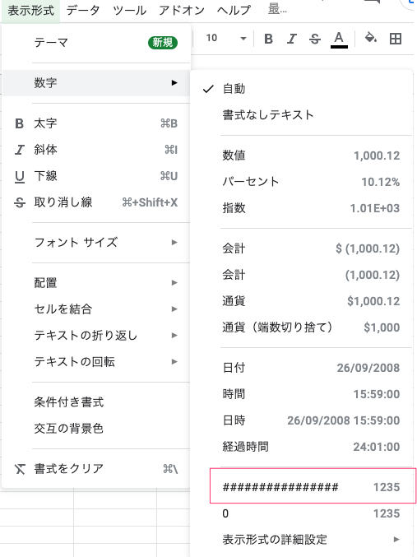Viewport: 417px width, 557px height.
Task: Open the ツール menu
Action: click(129, 11)
